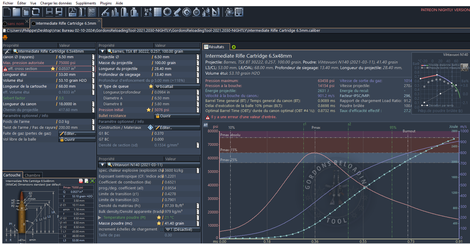Add a results tab with the green plus
Screen dimensions: 470x244
point(234,47)
